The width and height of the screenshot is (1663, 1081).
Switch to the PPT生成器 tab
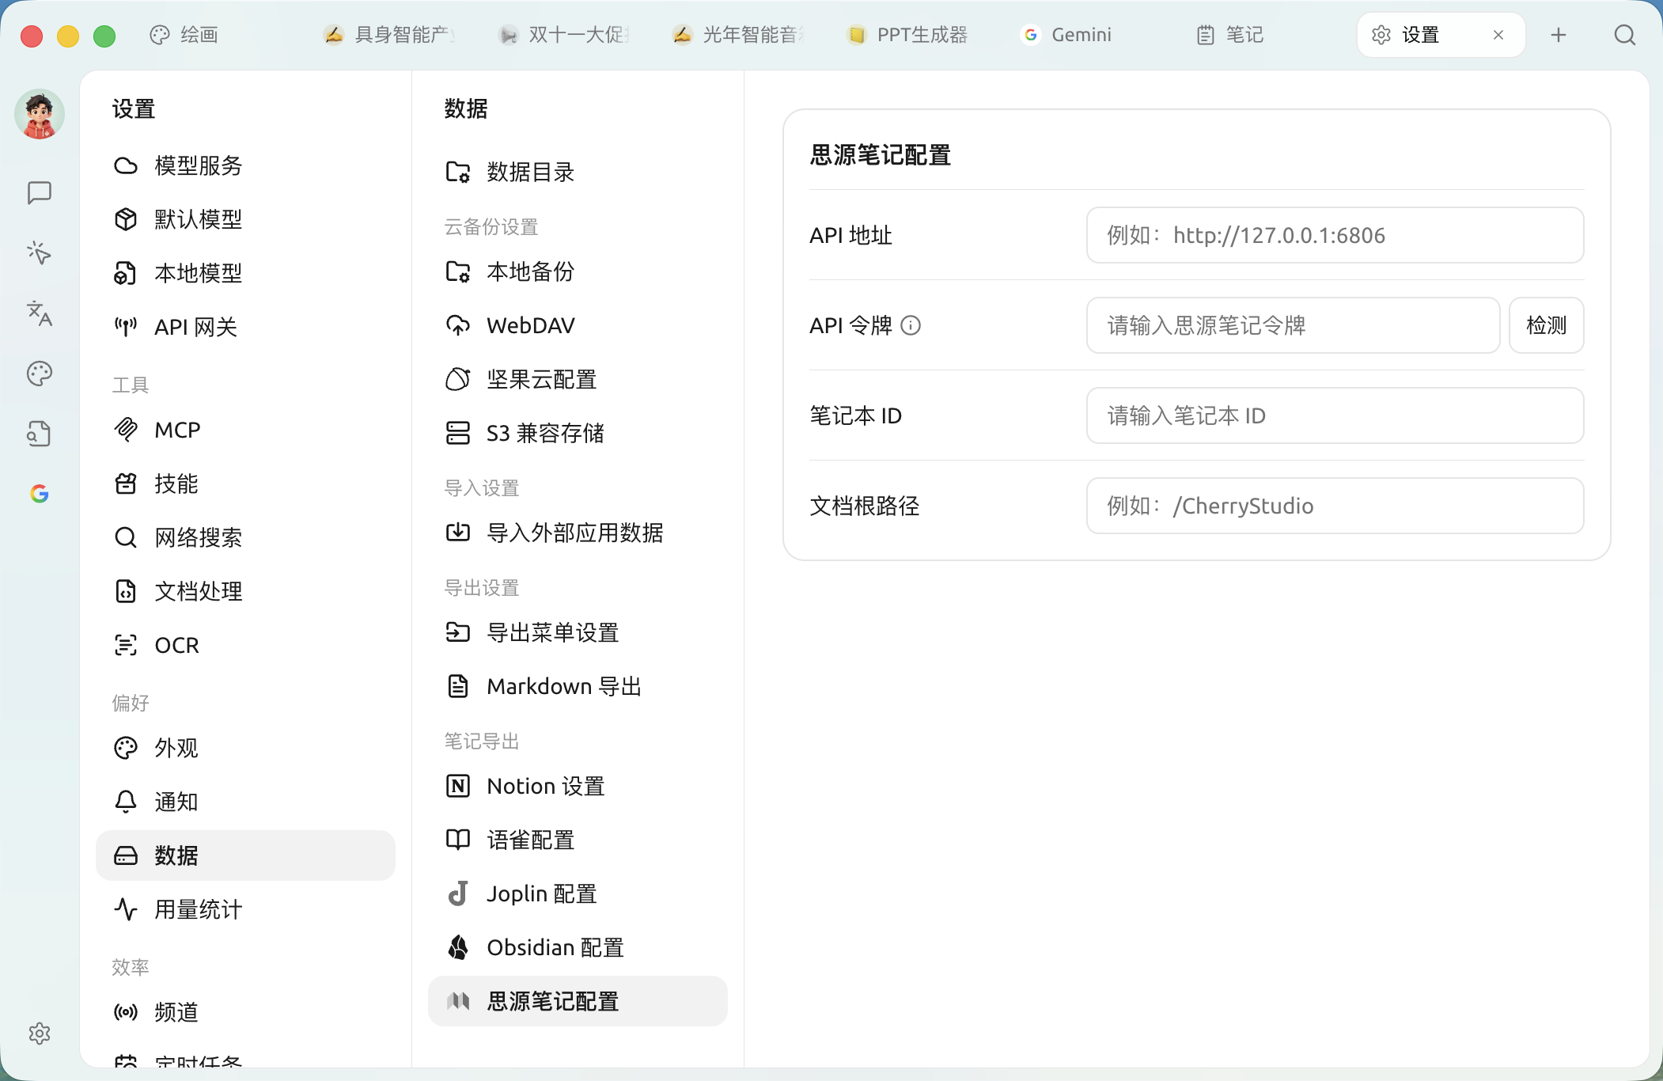(908, 35)
